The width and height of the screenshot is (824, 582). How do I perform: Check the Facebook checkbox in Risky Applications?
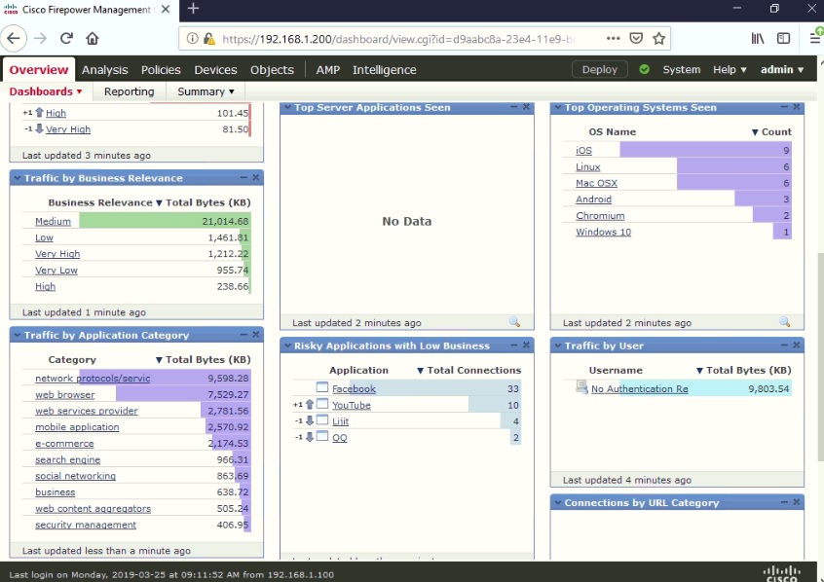[324, 387]
